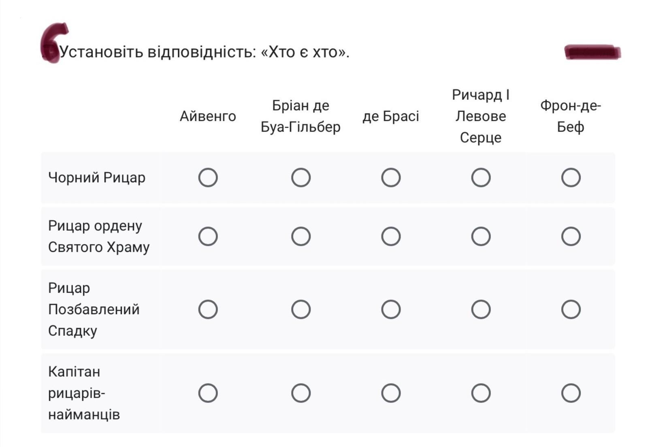
Task: Select Ричард I Левове Серце for Чорний Рицар
Action: [481, 177]
